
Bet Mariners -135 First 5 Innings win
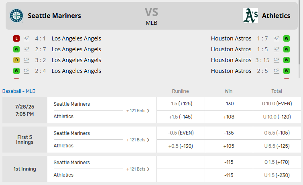point(228,133)
